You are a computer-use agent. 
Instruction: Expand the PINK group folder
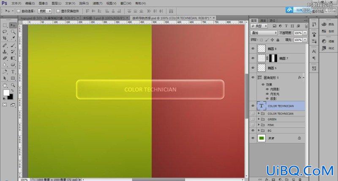point(259,125)
